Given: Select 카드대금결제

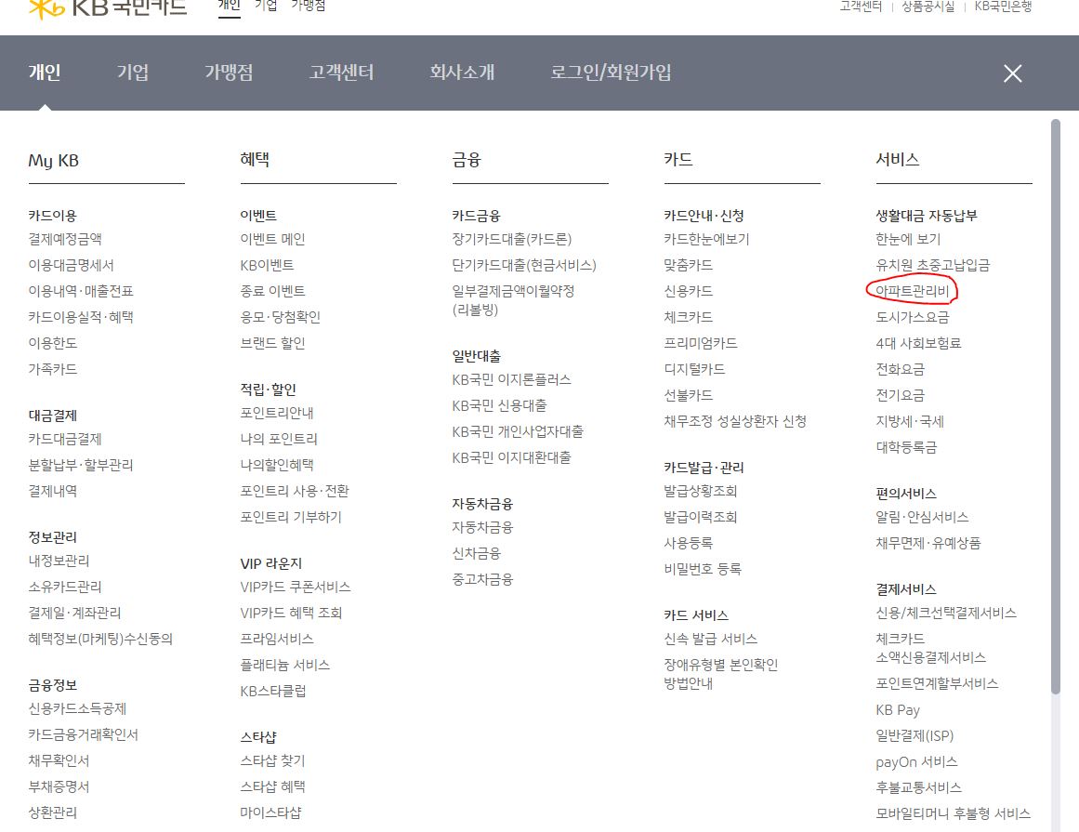Looking at the screenshot, I should 65,439.
